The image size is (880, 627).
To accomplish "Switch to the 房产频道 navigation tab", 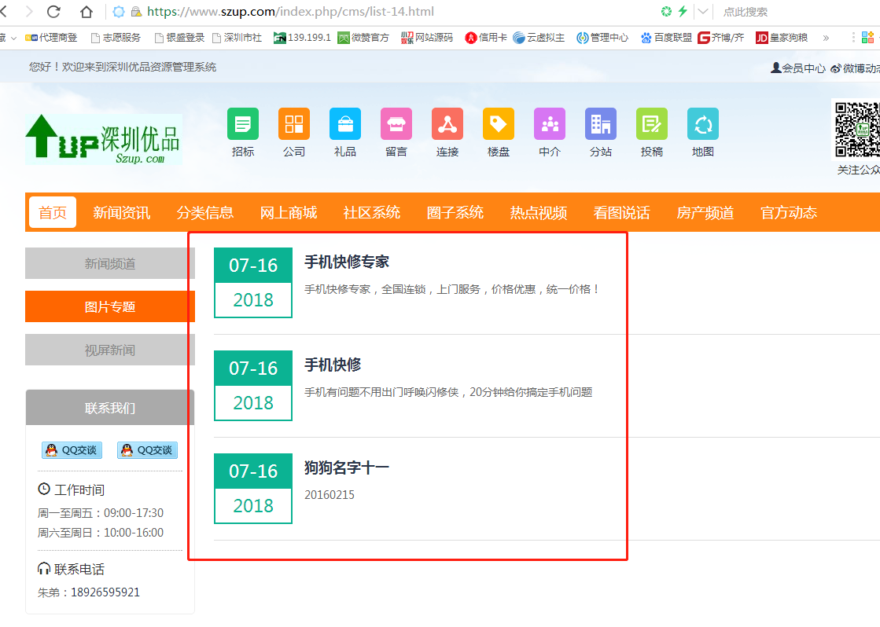I will pos(705,212).
